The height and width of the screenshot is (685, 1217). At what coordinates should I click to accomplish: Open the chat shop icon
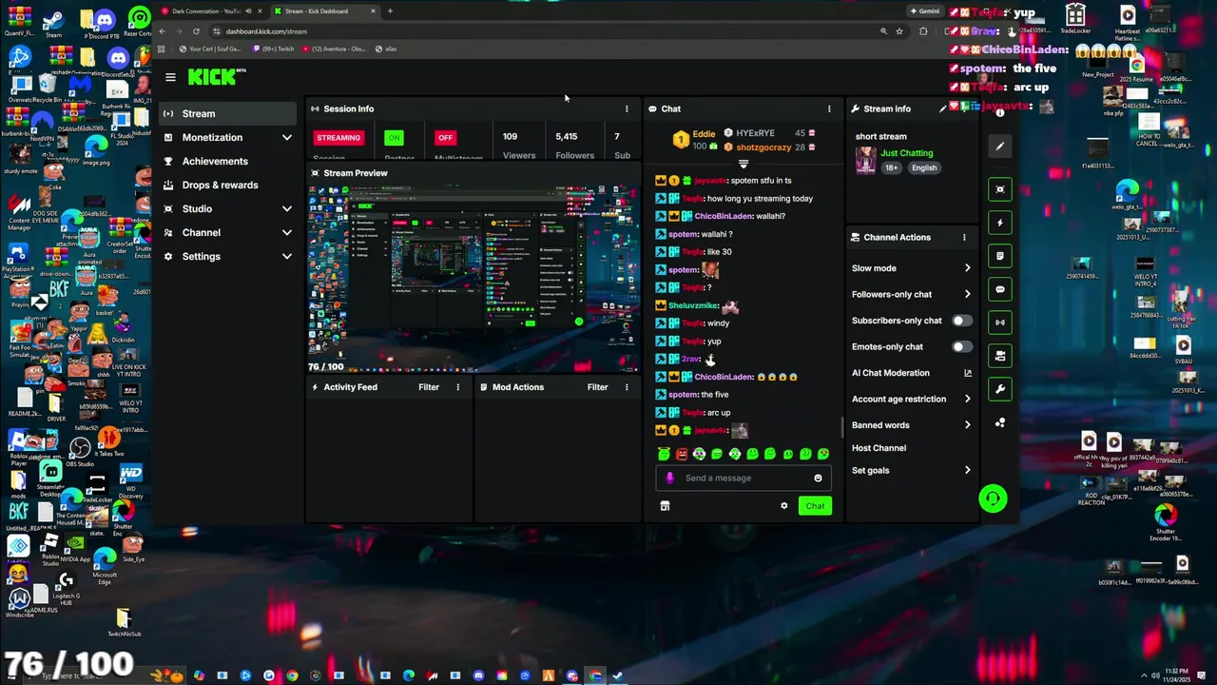click(665, 506)
